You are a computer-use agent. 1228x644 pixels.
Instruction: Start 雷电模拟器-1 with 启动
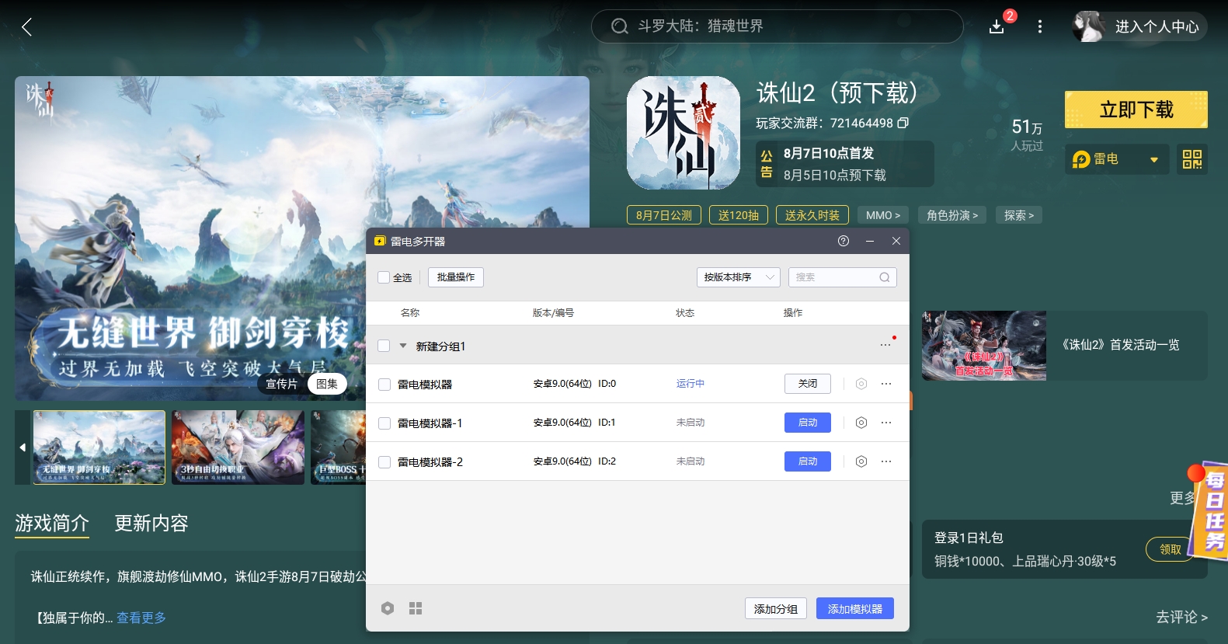click(x=808, y=423)
